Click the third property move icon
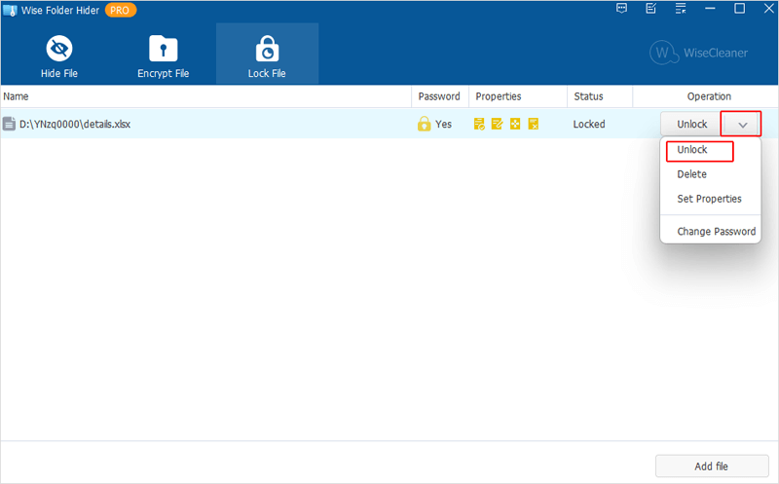Viewport: 779px width, 484px height. coord(515,124)
